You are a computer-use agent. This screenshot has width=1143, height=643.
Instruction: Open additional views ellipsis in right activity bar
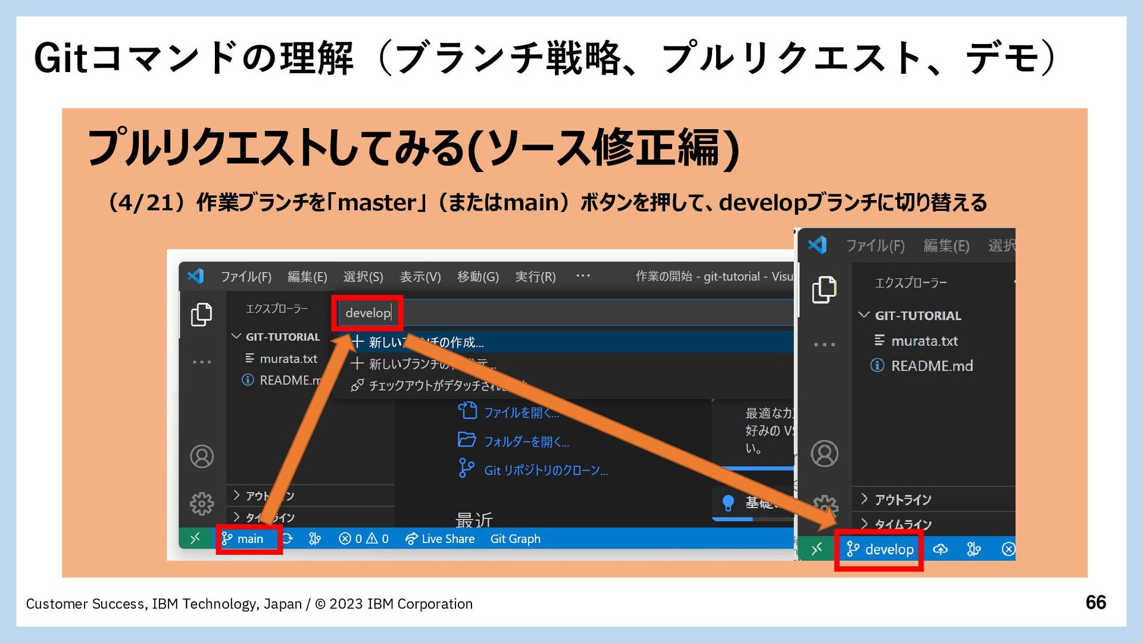coord(825,345)
